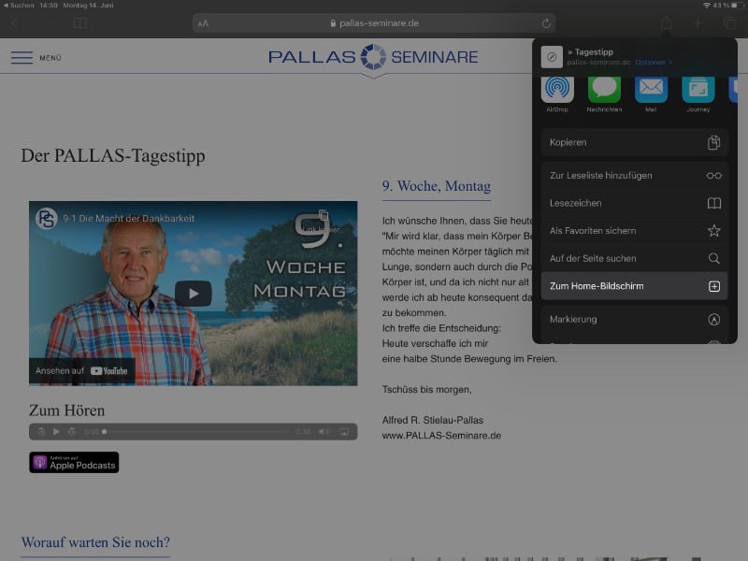
Task: Click Ansehen auf YouTube
Action: pyautogui.click(x=81, y=371)
